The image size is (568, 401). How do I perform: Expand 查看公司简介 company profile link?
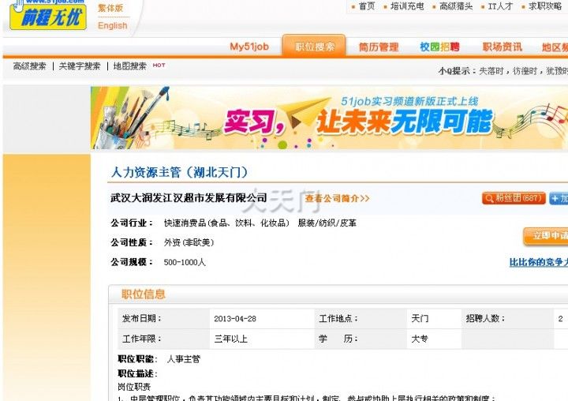[337, 198]
